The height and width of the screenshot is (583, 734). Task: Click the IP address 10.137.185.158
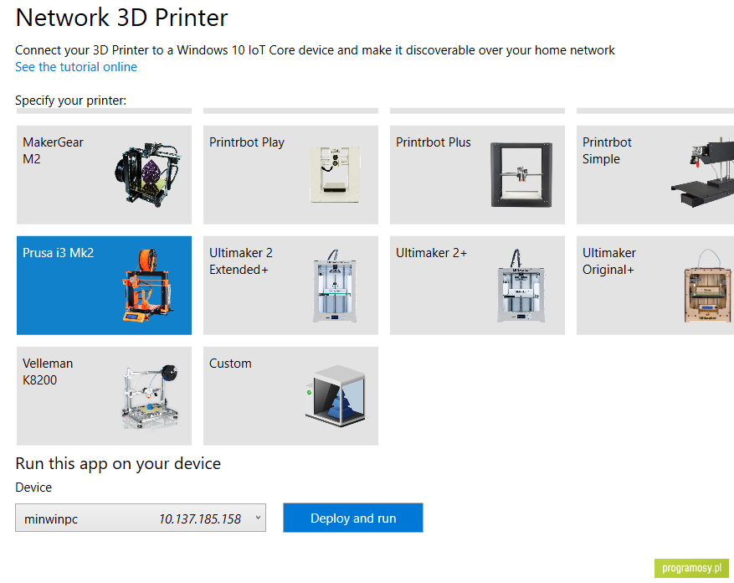pyautogui.click(x=200, y=519)
